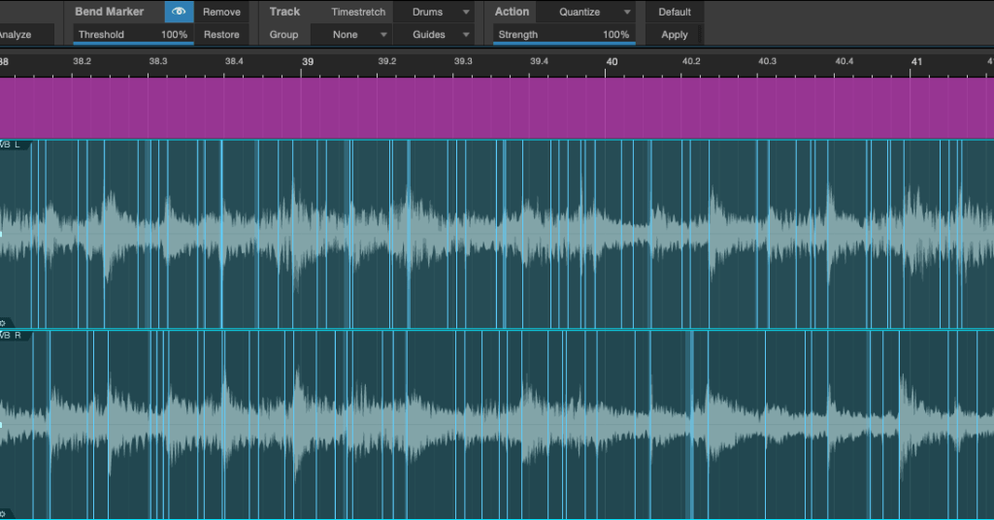Open the Guides dropdown
994x520 pixels.
coord(434,35)
